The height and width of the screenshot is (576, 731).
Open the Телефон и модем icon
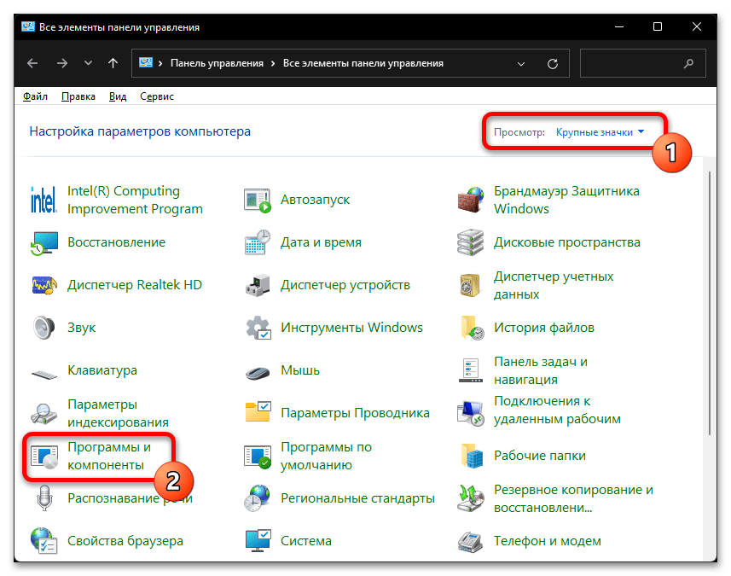click(471, 541)
